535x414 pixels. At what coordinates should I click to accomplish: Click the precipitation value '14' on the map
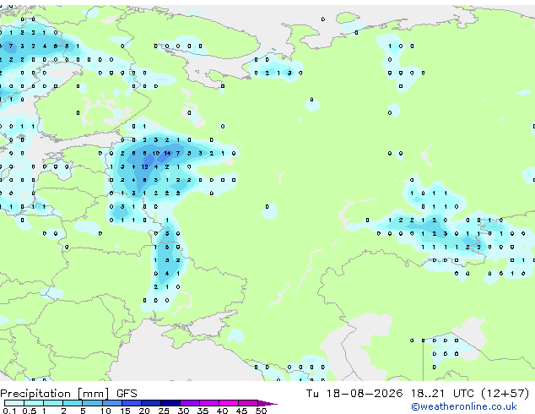[x=167, y=153]
